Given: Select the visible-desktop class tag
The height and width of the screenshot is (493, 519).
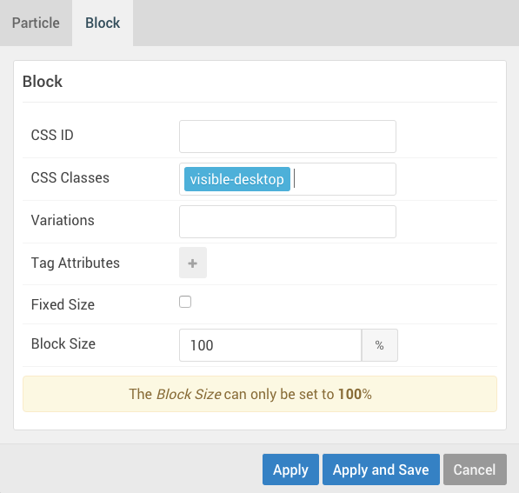Looking at the screenshot, I should pos(237,179).
